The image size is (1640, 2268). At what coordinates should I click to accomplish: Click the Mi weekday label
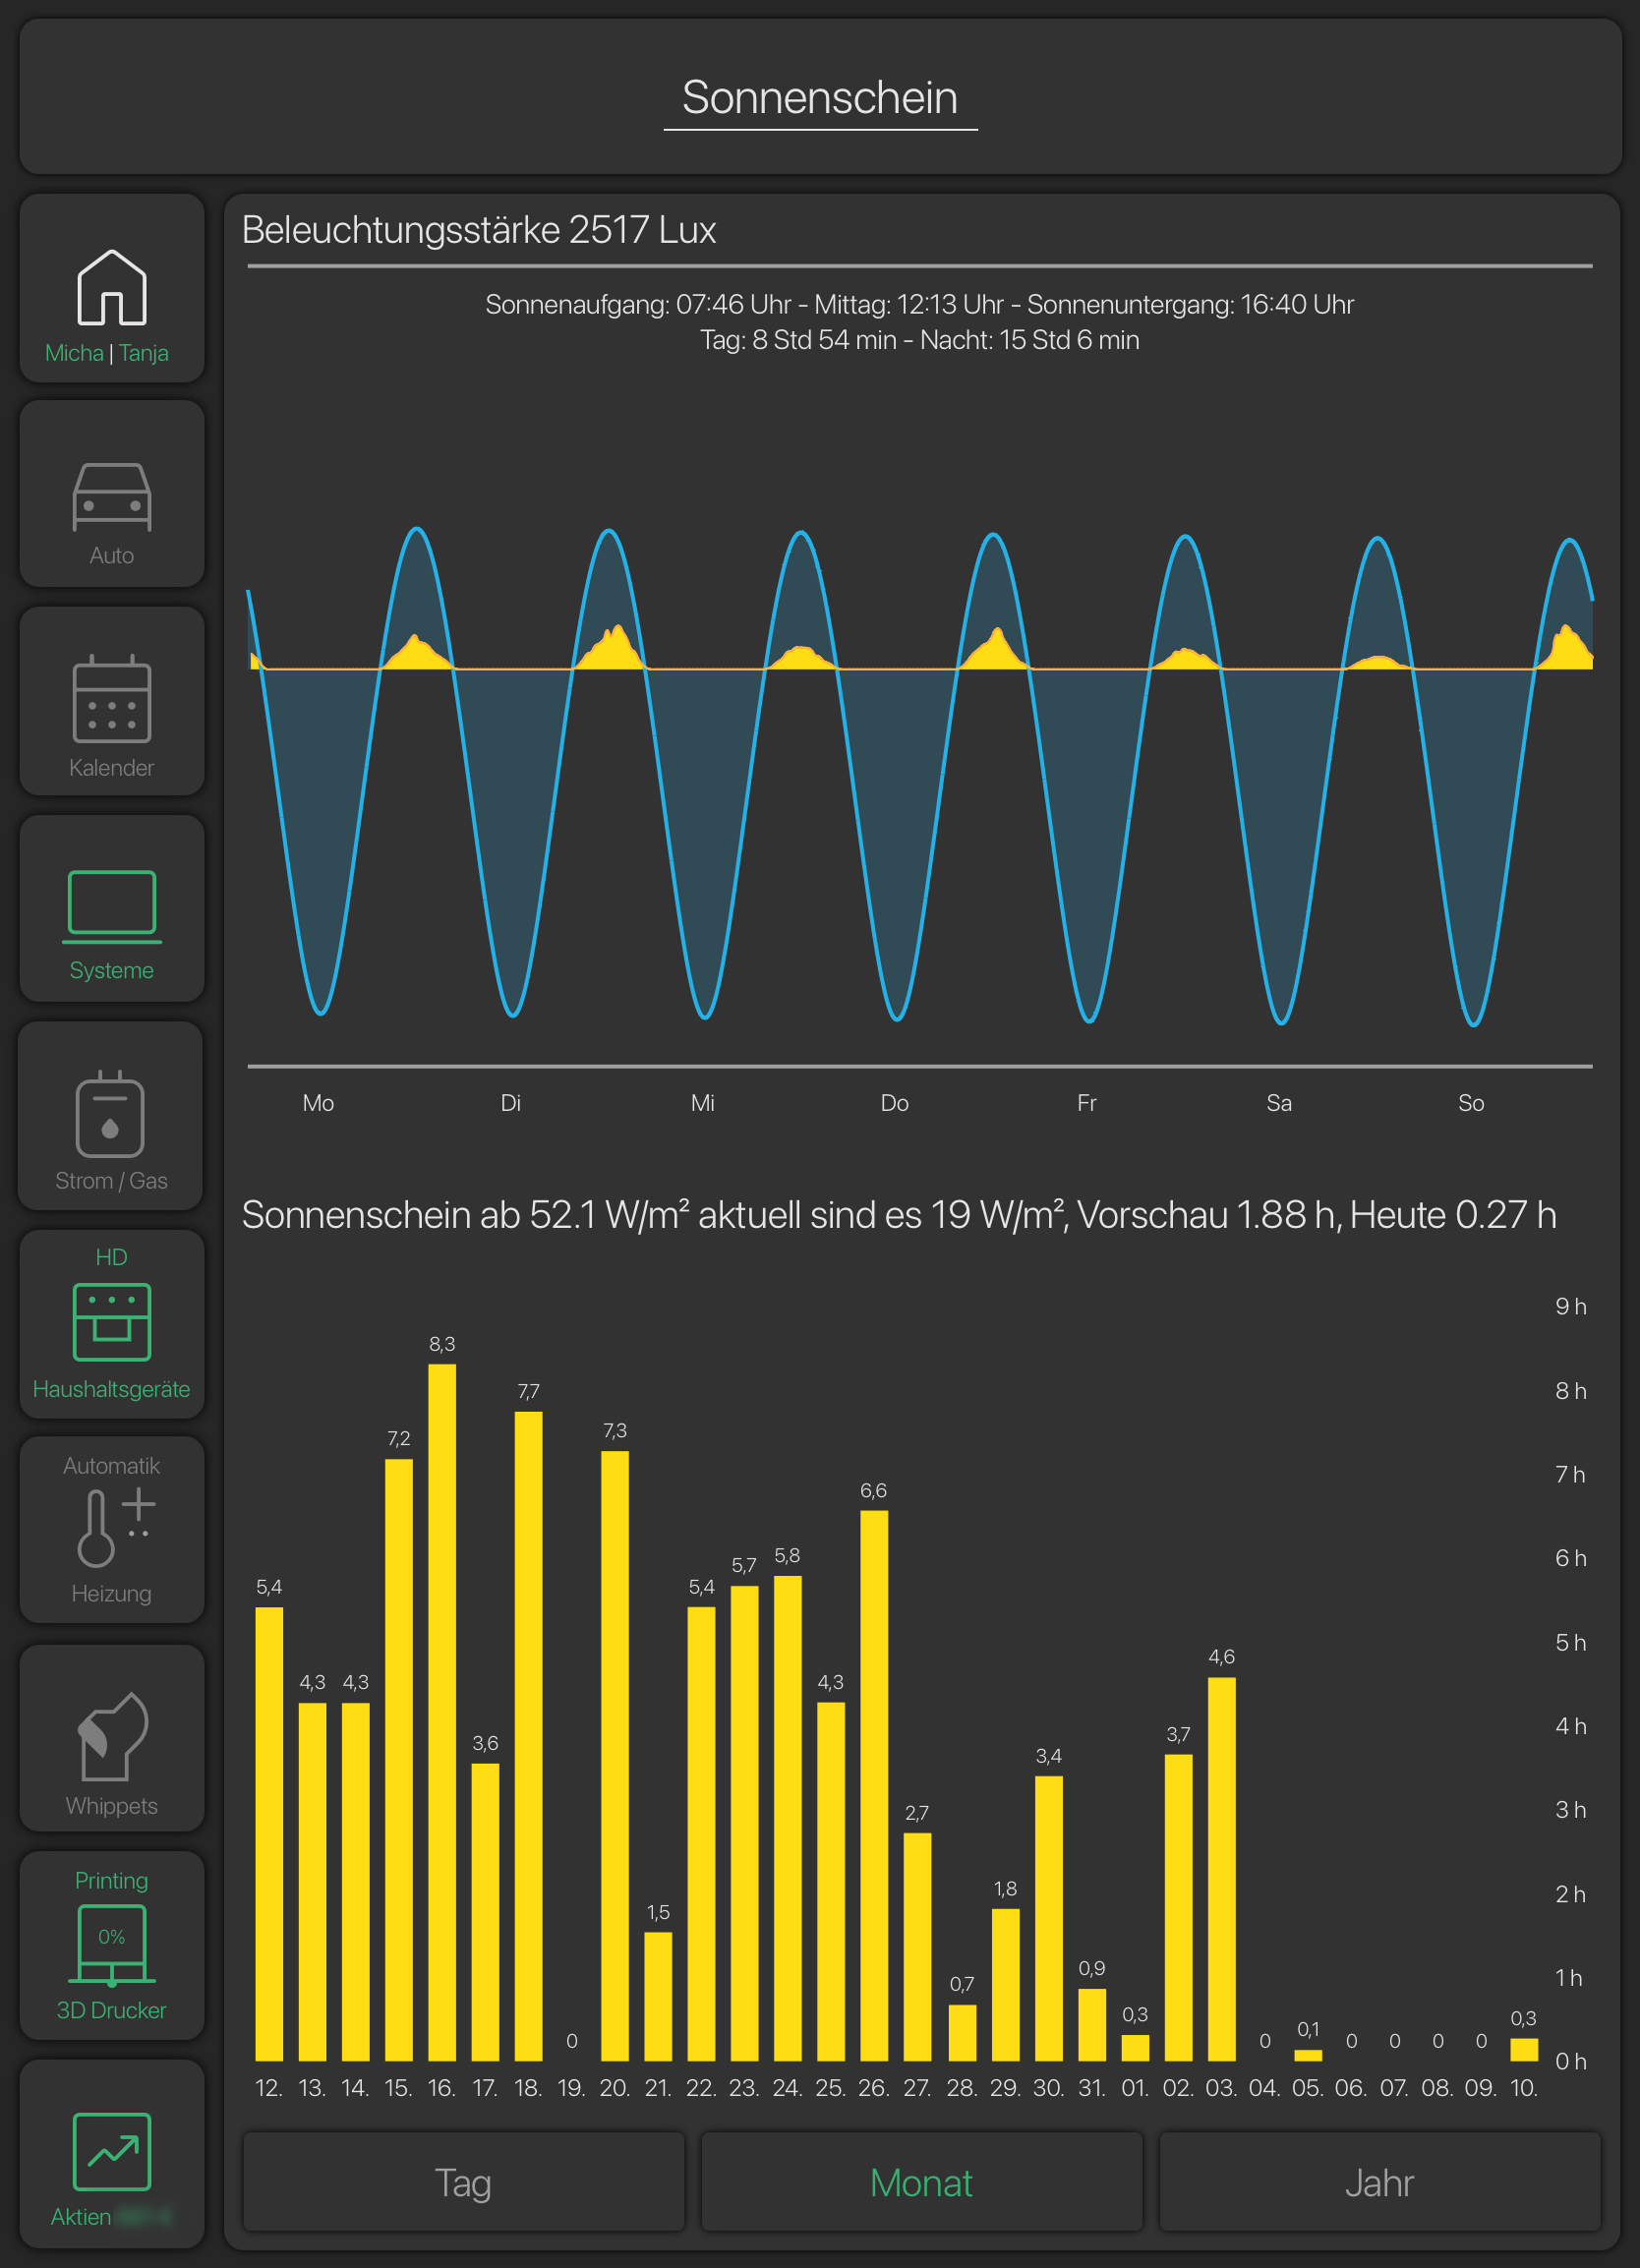(x=702, y=1103)
